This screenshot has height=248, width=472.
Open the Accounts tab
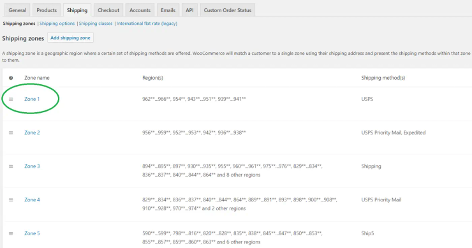(x=140, y=10)
